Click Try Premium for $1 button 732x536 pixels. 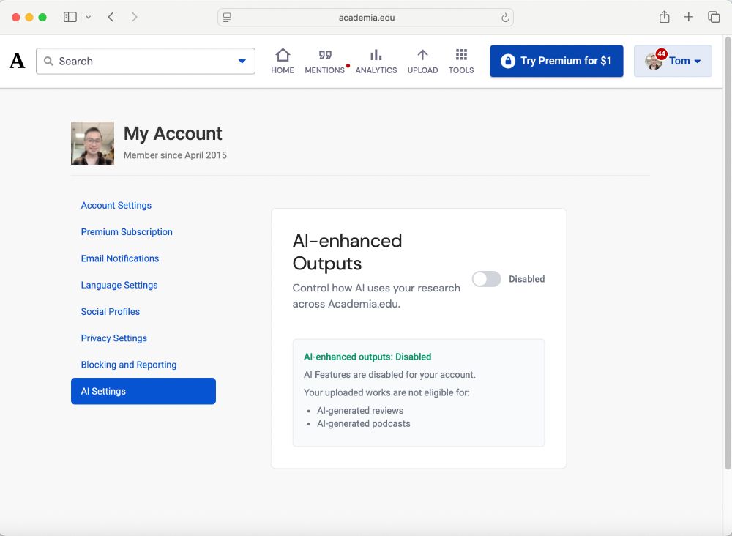click(x=556, y=62)
